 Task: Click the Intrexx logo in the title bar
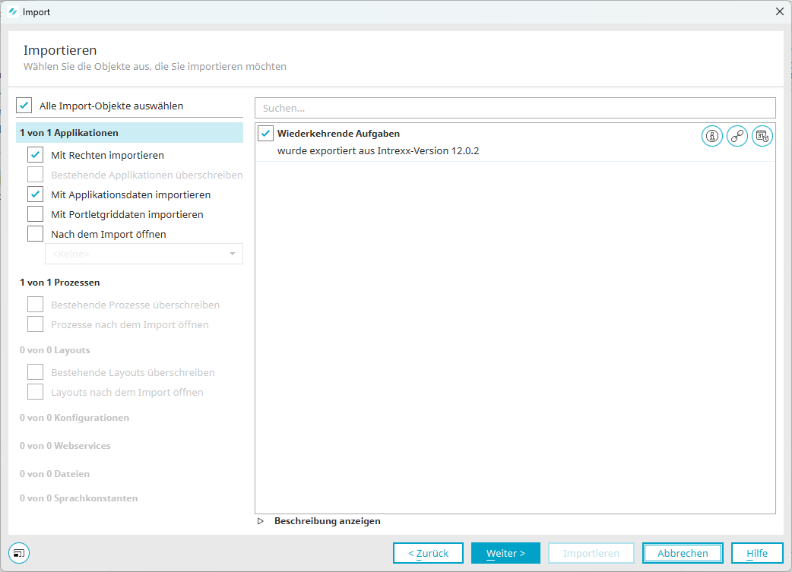tap(13, 11)
